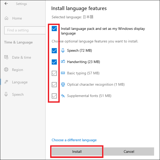The height and width of the screenshot is (160, 160).
Task: Toggle the Supplemental fonts checkbox
Action: pos(54,96)
